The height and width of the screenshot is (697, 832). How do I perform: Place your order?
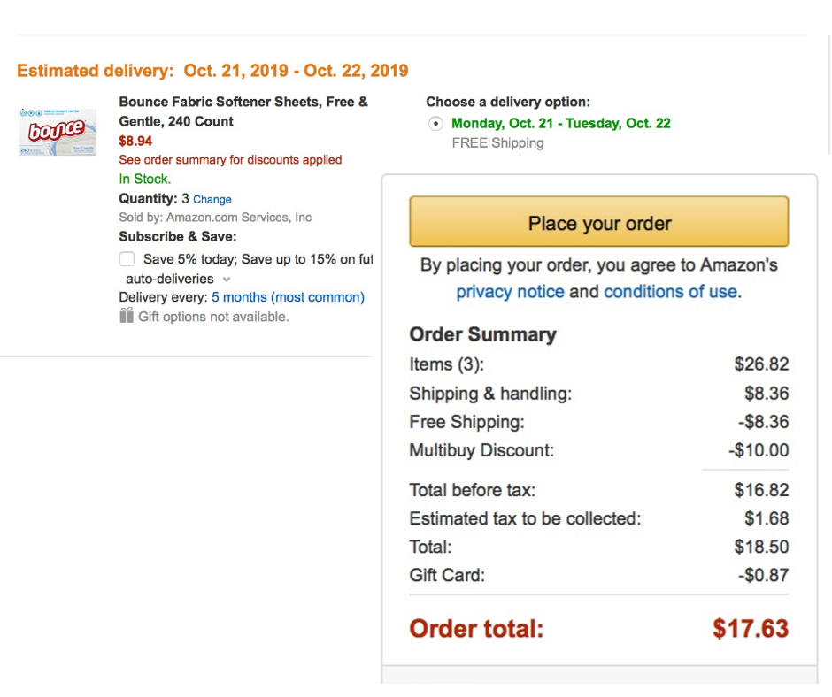pyautogui.click(x=599, y=222)
